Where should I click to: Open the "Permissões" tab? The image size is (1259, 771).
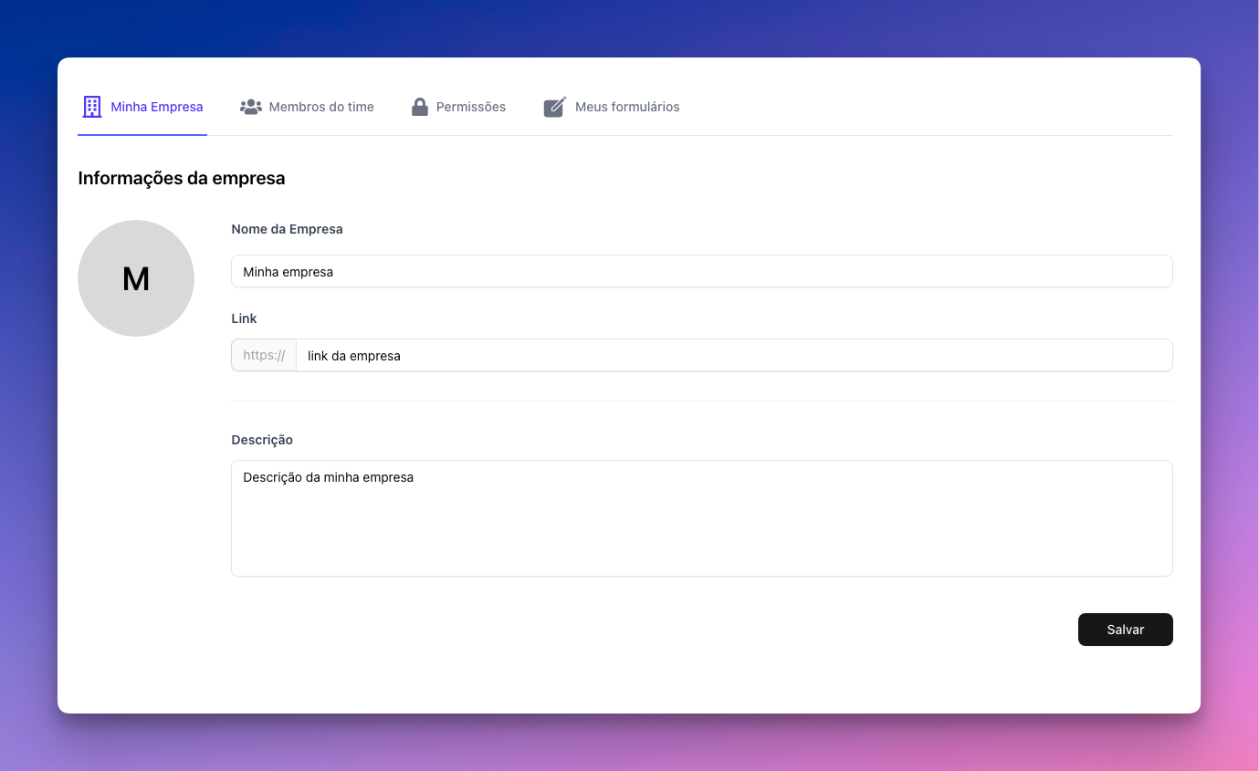point(471,107)
